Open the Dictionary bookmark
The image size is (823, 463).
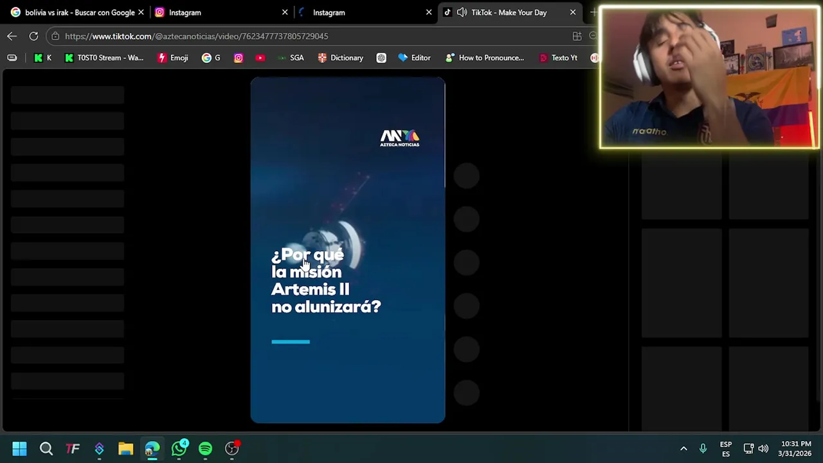(341, 58)
